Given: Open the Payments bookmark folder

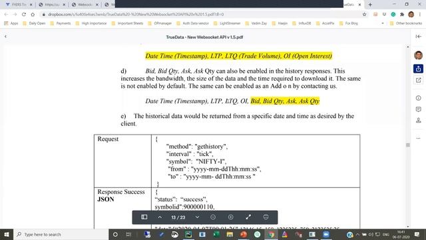Looking at the screenshot, I should tap(61, 23).
